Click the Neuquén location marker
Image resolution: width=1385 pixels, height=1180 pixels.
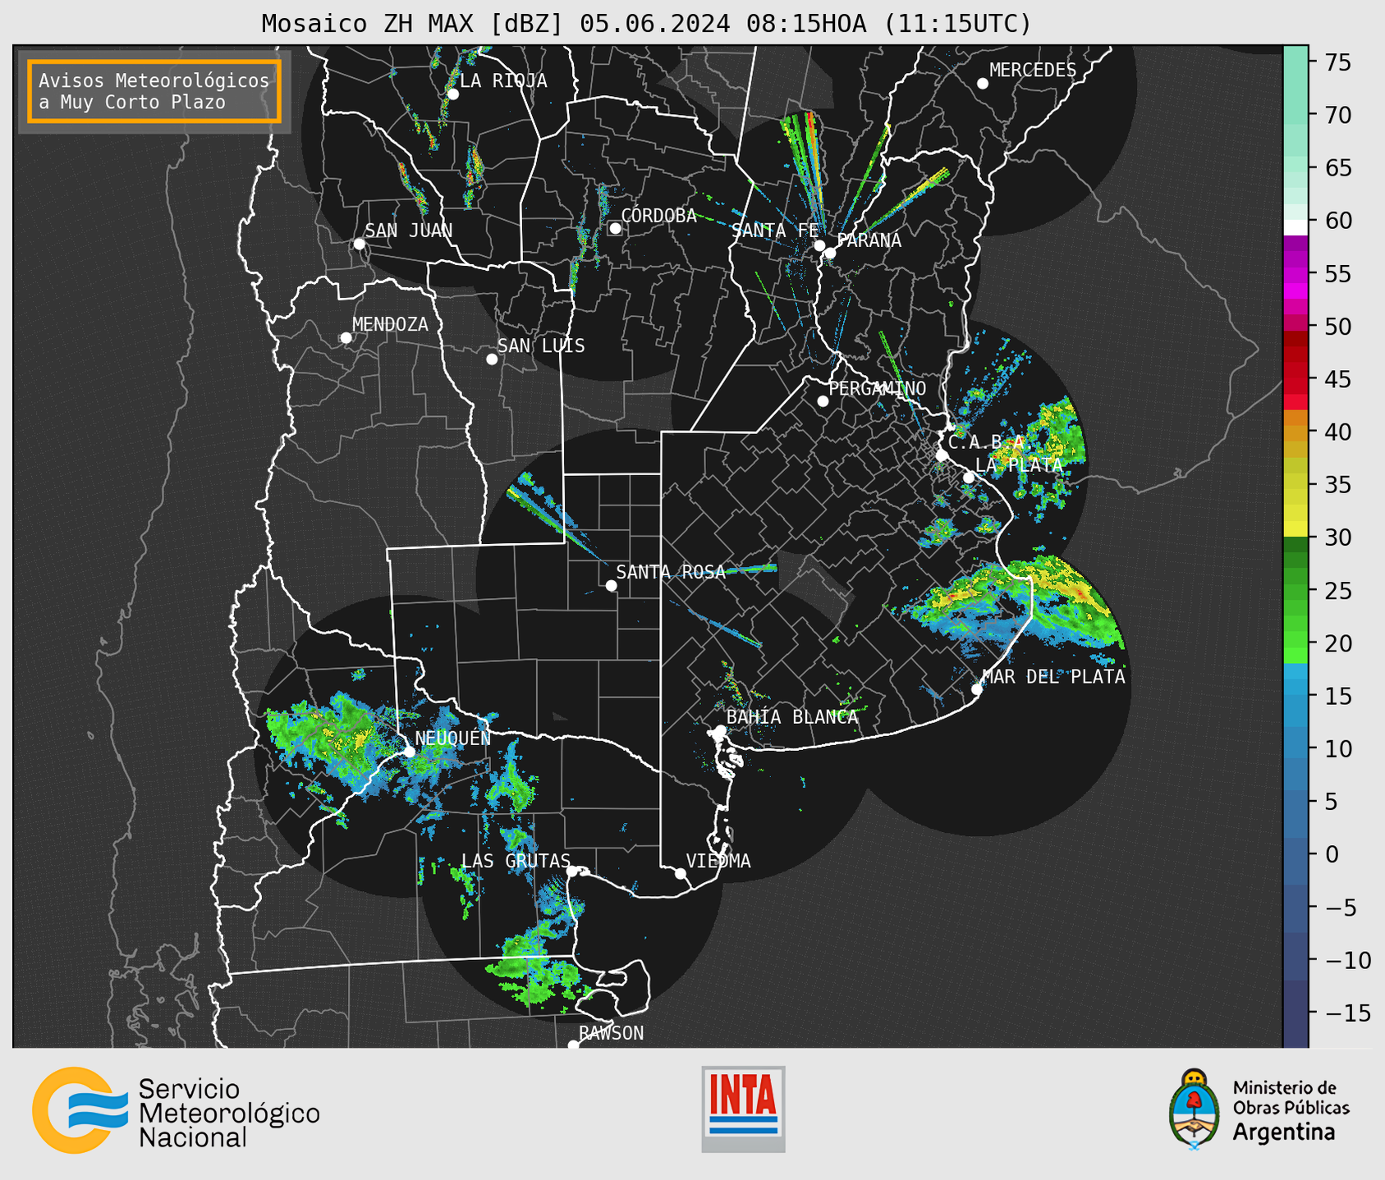pyautogui.click(x=409, y=752)
